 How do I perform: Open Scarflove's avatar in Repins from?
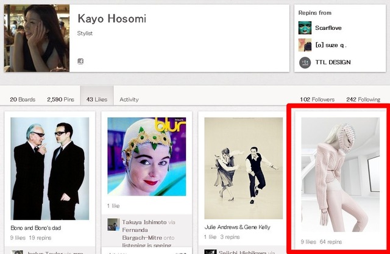pos(305,27)
